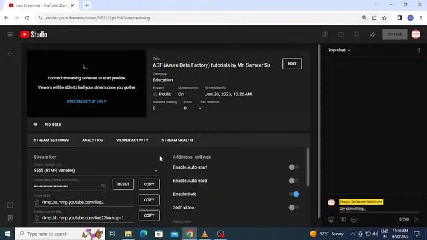The width and height of the screenshot is (427, 240).
Task: Open the notification center icon
Action: (x=416, y=234)
